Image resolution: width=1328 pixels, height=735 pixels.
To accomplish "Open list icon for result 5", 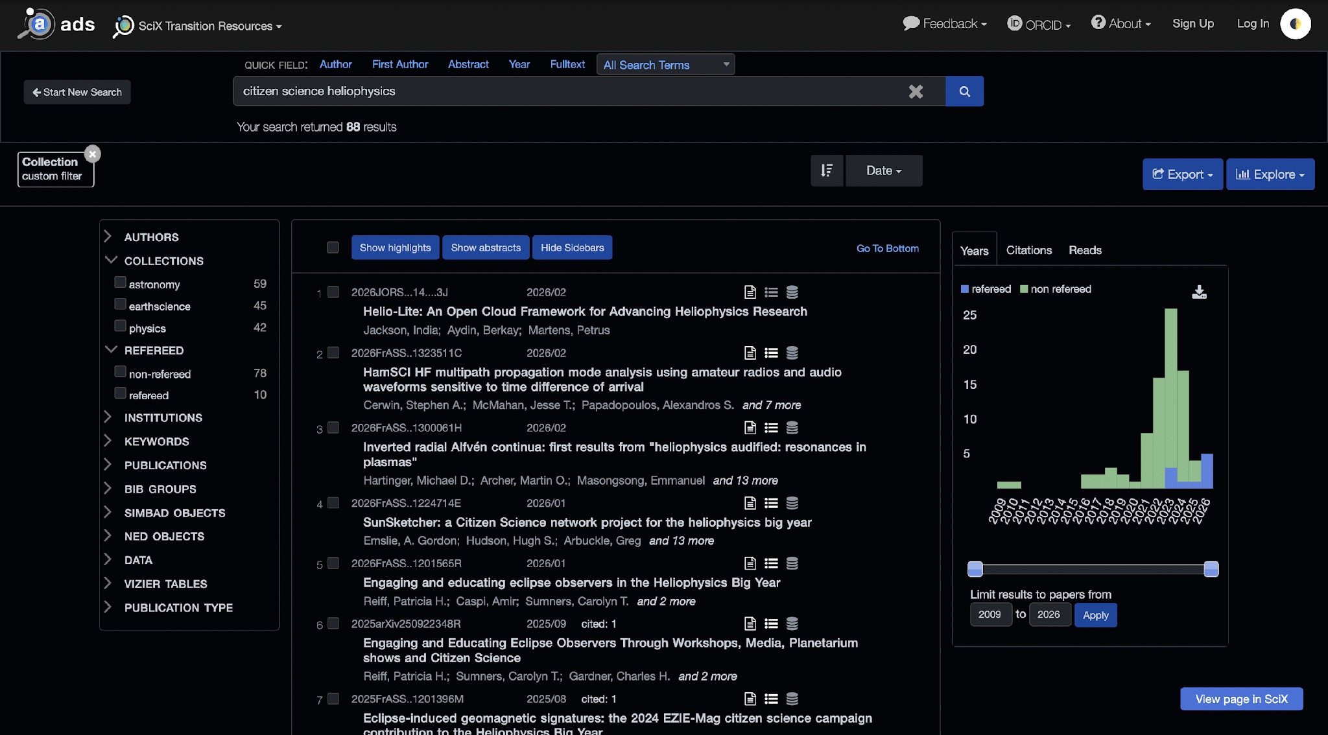I will click(x=771, y=563).
